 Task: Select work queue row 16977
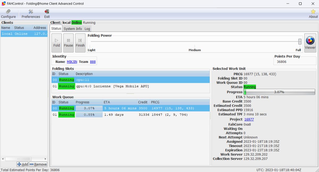131,108
